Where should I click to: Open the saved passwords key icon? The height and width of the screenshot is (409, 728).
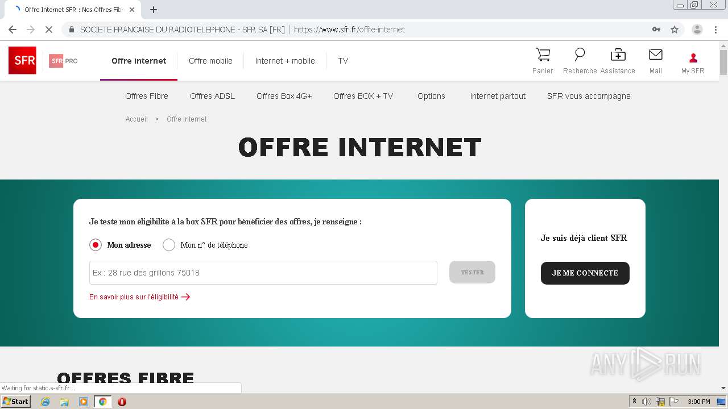(656, 30)
